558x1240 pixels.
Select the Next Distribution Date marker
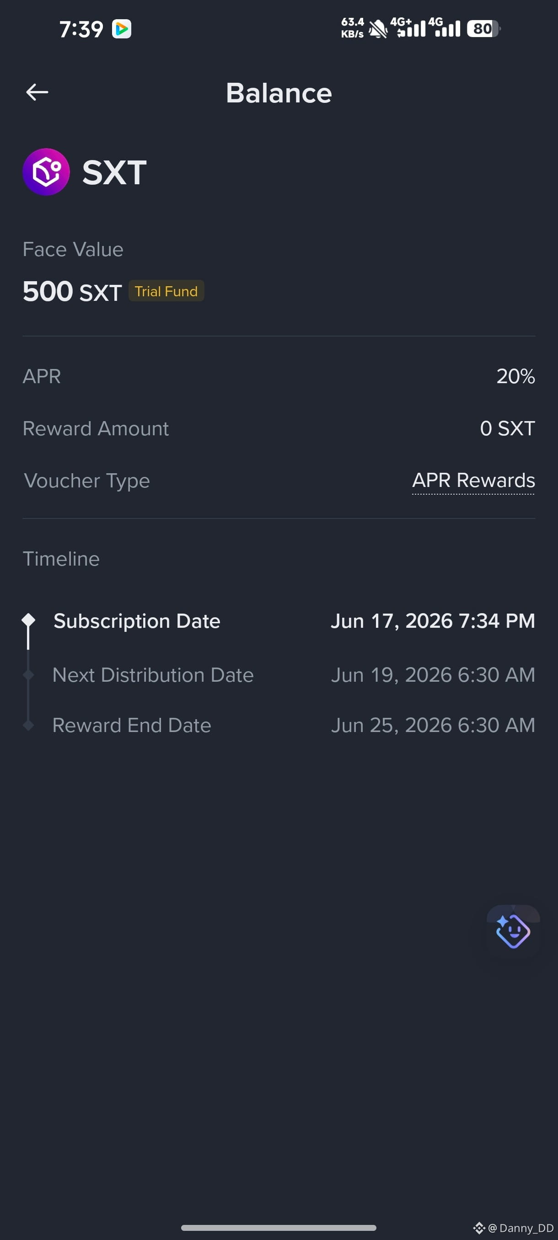[28, 675]
